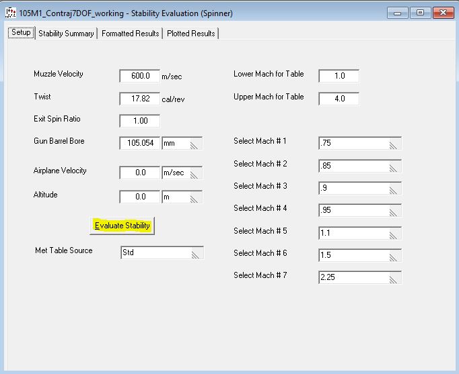Image resolution: width=459 pixels, height=374 pixels.
Task: Click the Muzzle Velocity input field
Action: pos(139,76)
